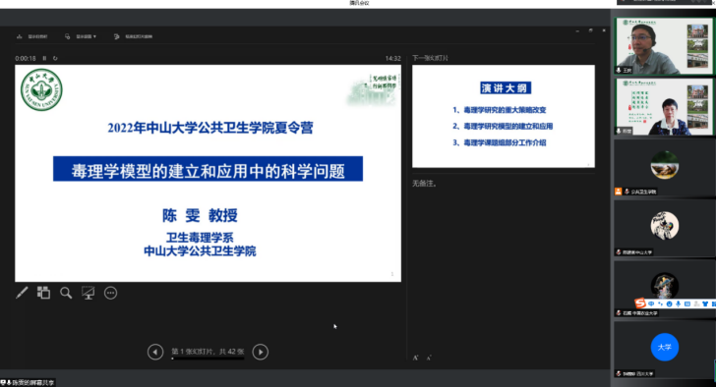Activate the zoom magnifier tool

point(66,293)
